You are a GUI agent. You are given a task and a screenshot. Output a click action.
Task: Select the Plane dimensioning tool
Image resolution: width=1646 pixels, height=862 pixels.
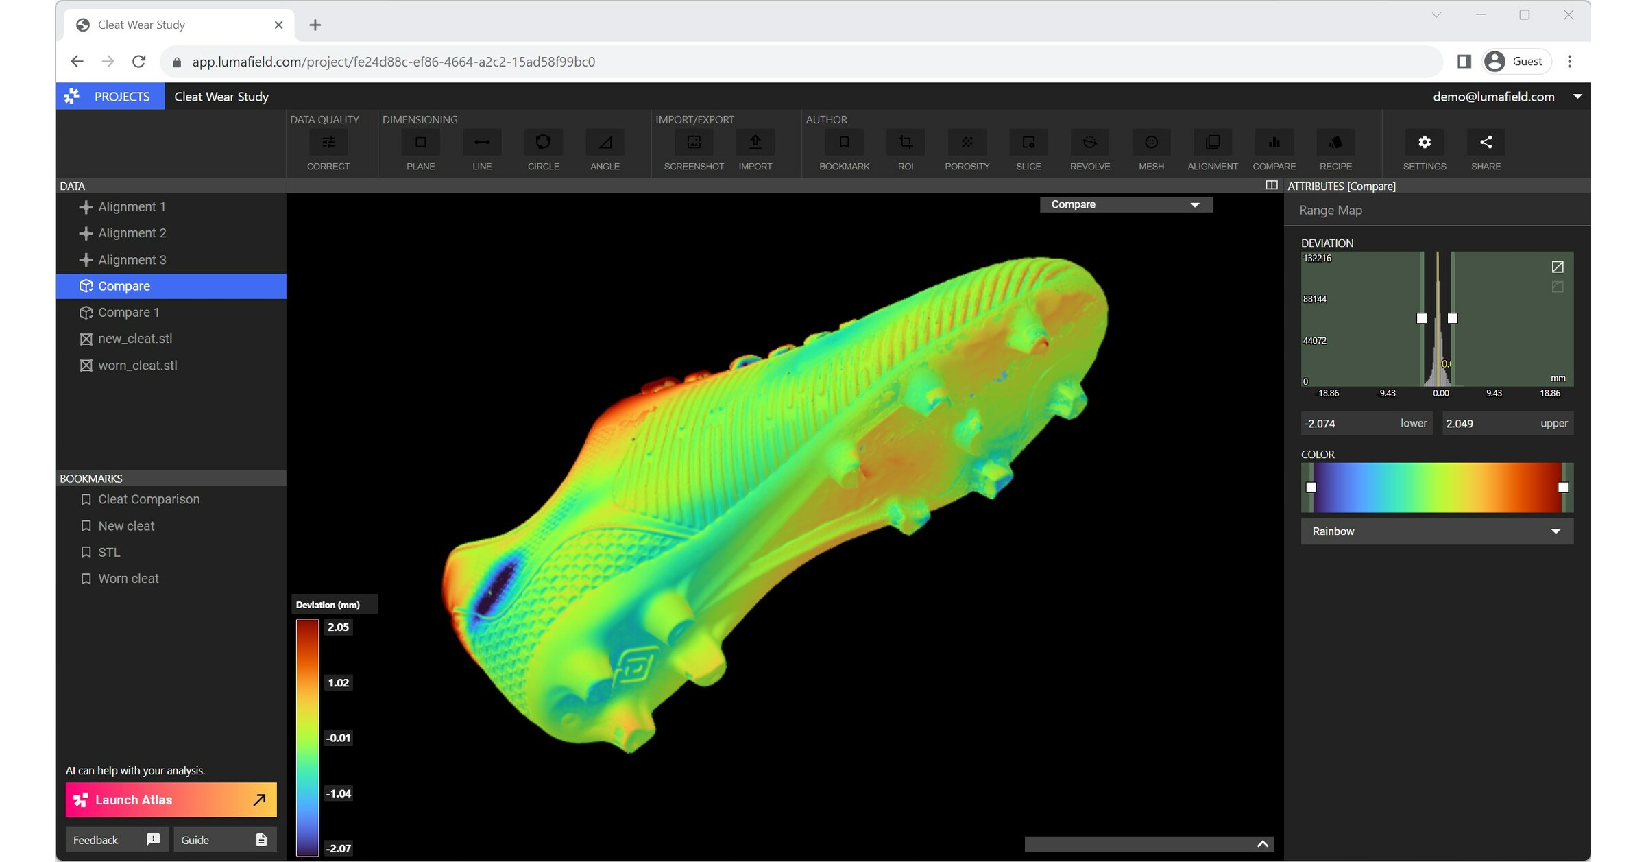tap(420, 142)
